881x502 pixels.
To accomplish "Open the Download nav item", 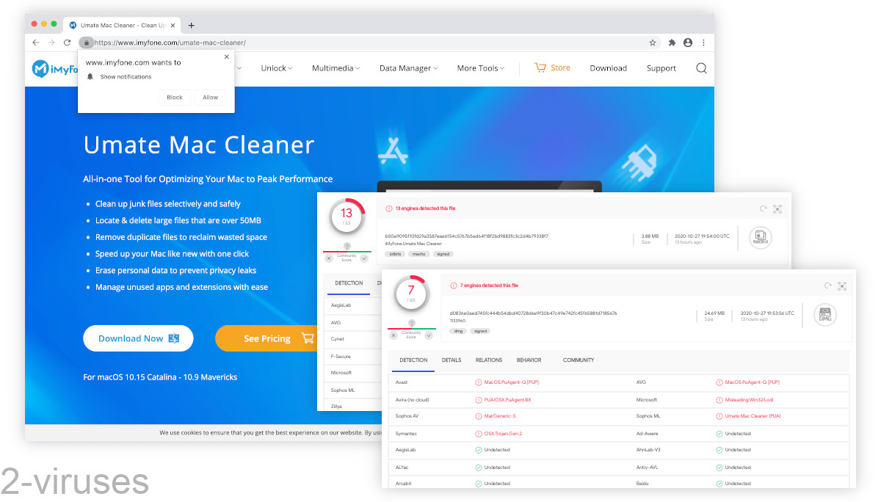I will tap(609, 68).
